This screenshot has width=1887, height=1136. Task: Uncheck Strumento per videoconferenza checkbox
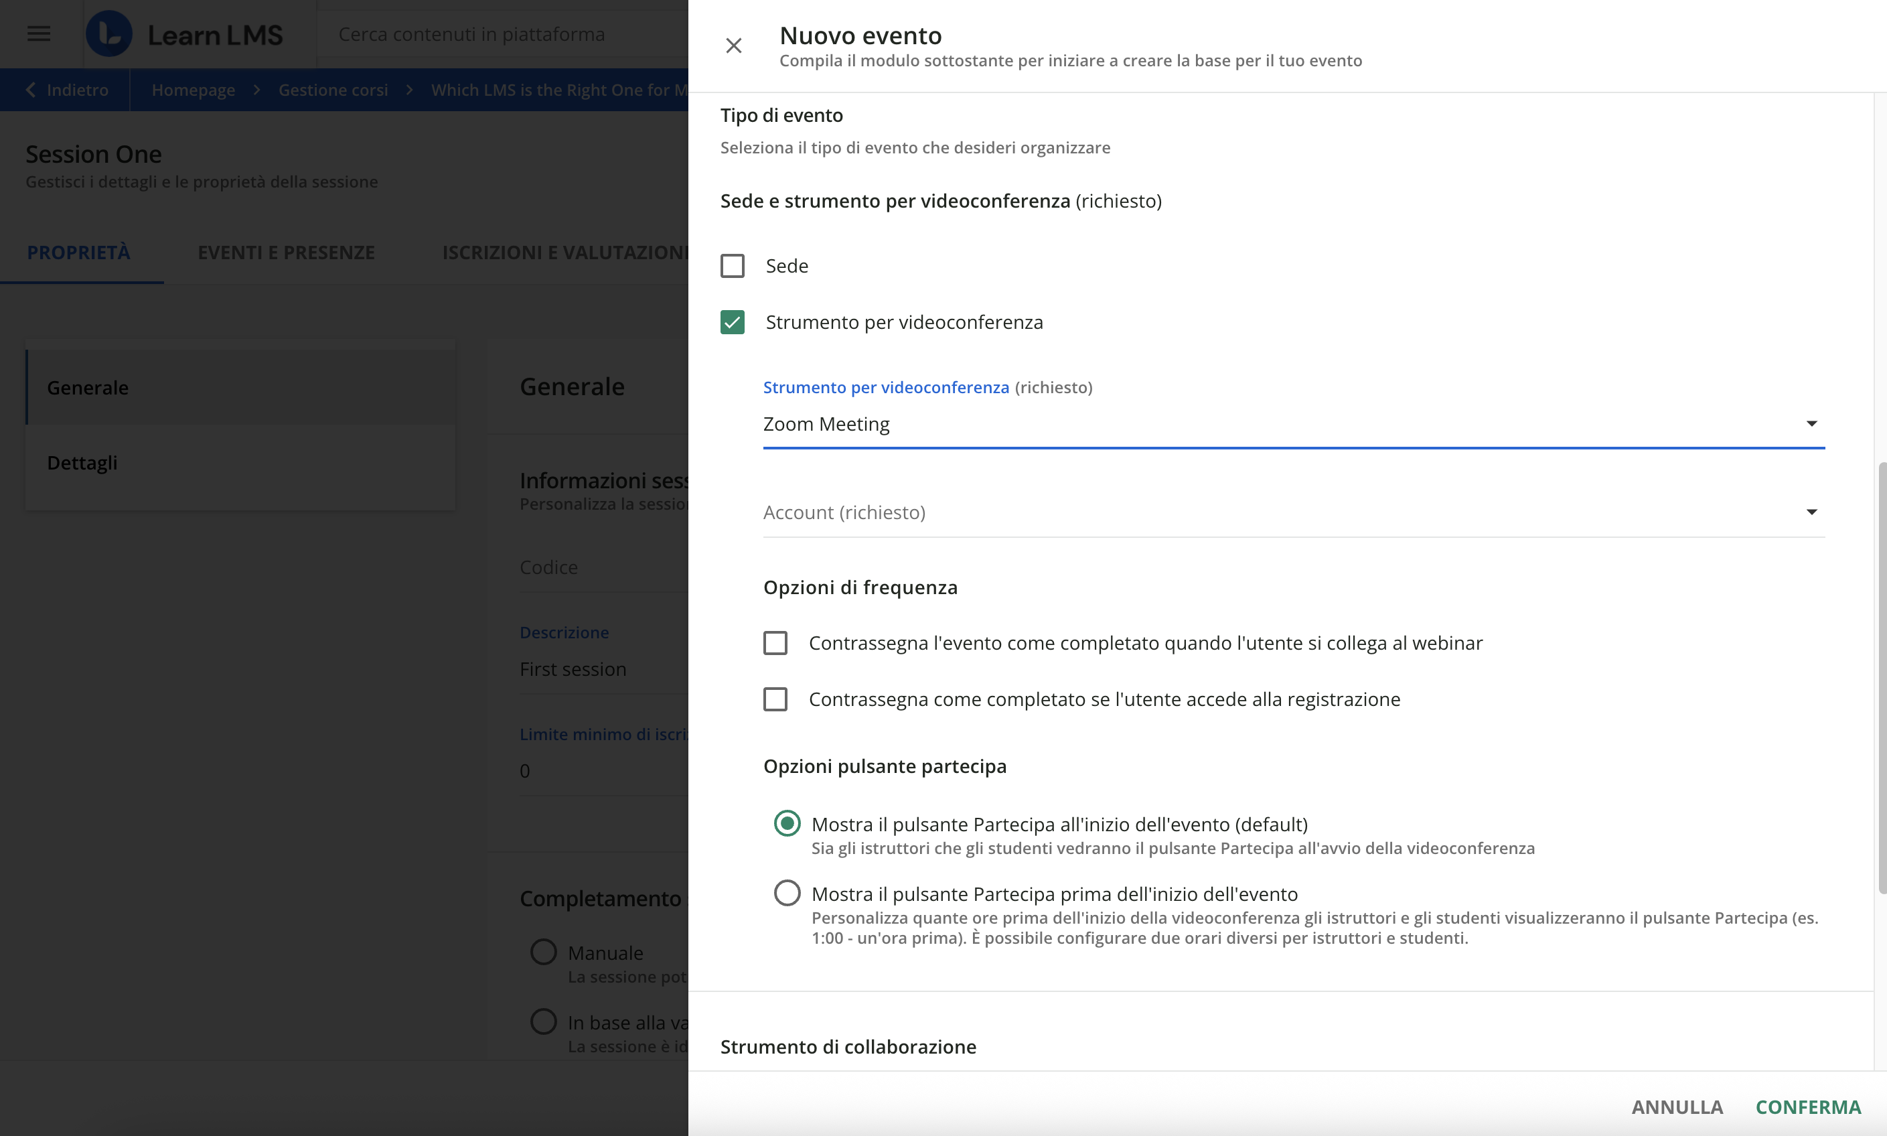tap(733, 322)
